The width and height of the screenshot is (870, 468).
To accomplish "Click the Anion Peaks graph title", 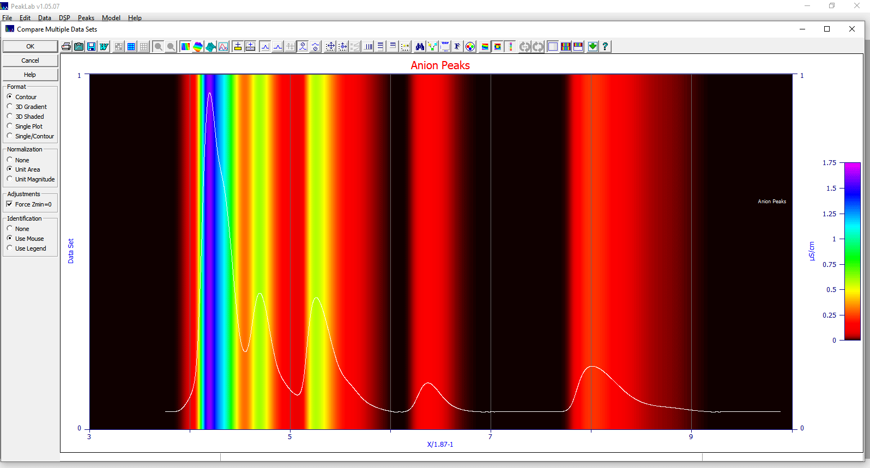I will (x=440, y=65).
